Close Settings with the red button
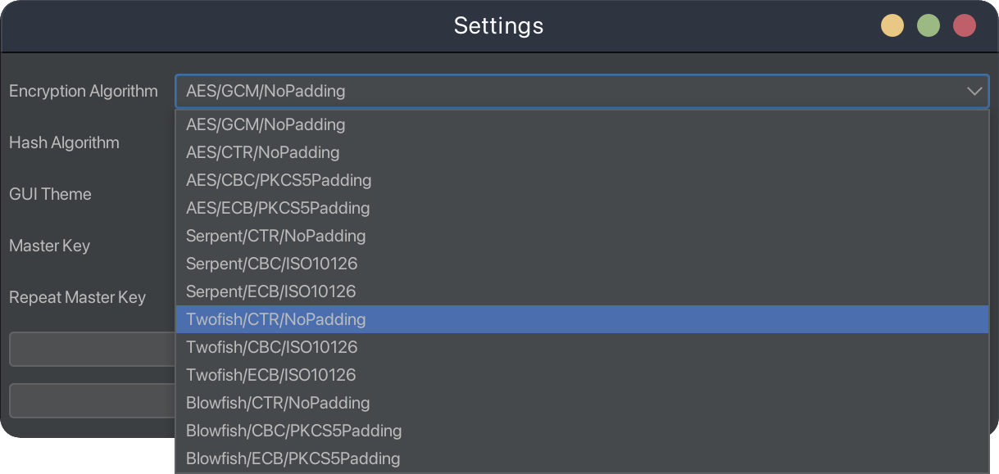This screenshot has height=474, width=999. [965, 26]
